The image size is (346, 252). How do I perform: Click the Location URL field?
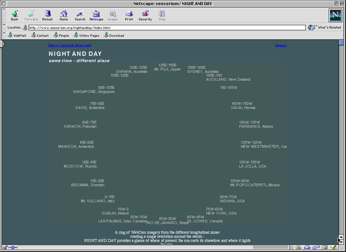(x=166, y=27)
